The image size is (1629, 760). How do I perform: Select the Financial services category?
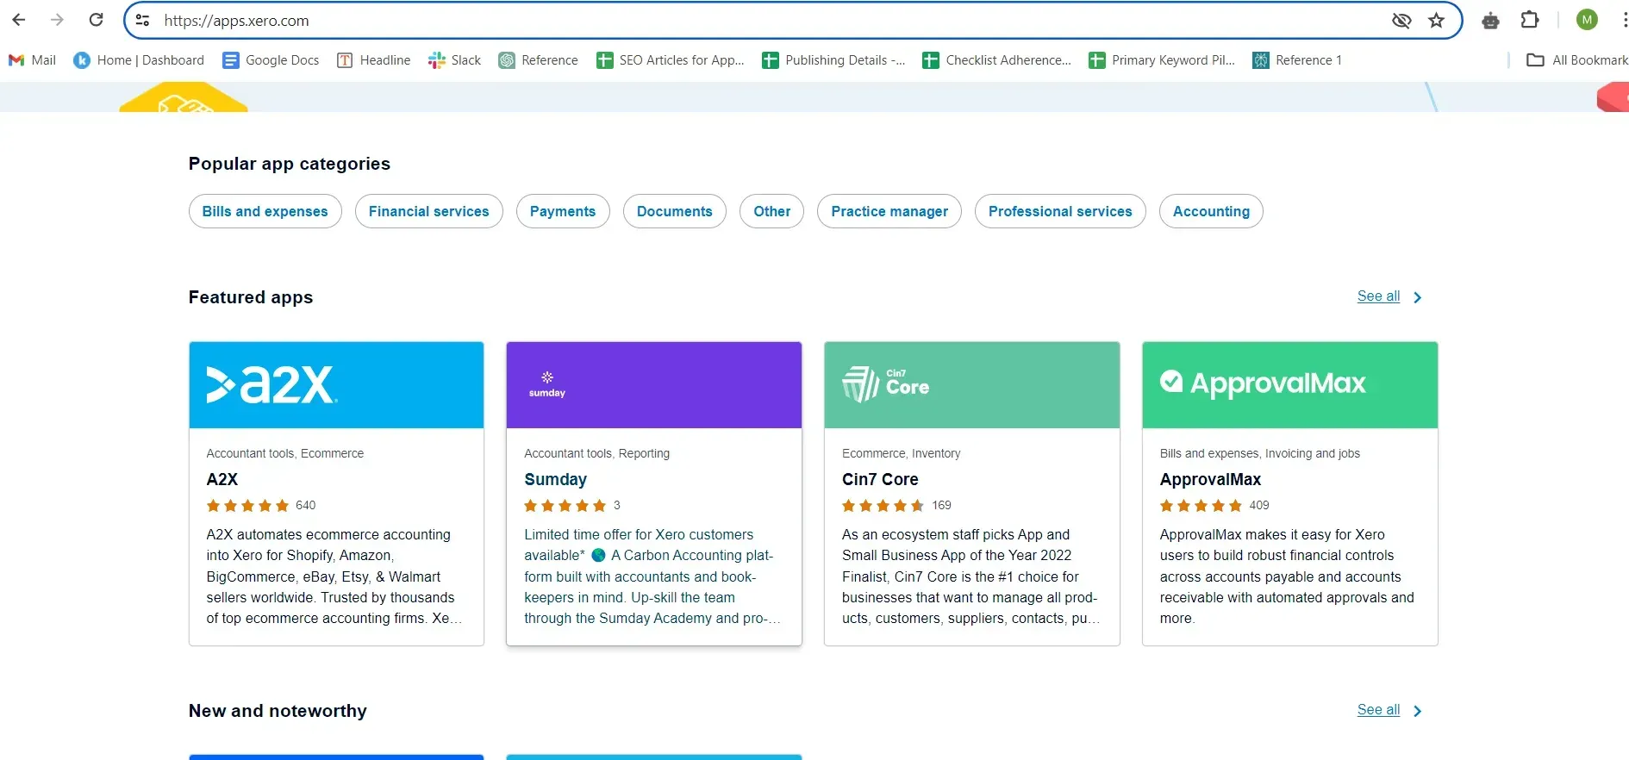(x=429, y=211)
